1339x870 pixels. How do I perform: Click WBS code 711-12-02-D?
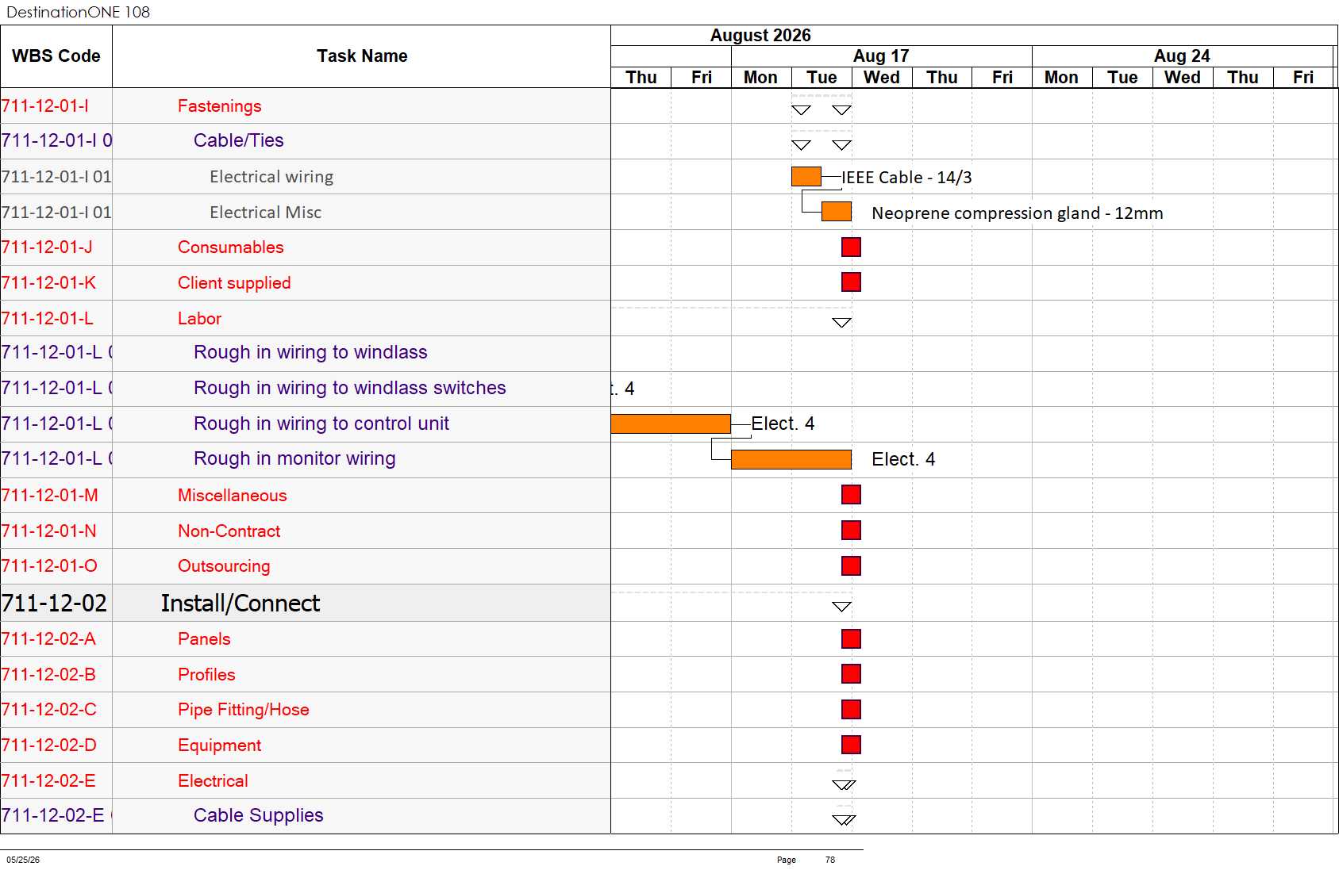point(49,745)
